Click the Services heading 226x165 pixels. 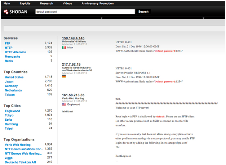pos(11,38)
